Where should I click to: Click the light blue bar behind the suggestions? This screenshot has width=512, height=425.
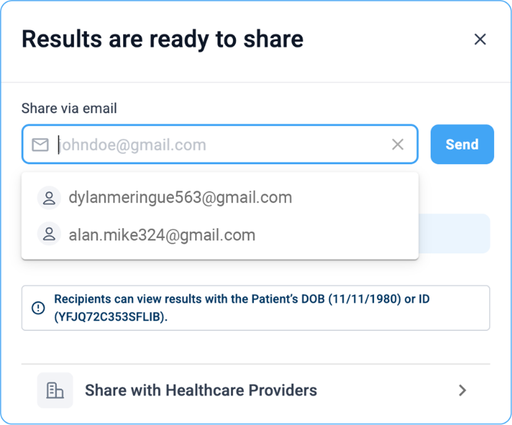point(454,233)
